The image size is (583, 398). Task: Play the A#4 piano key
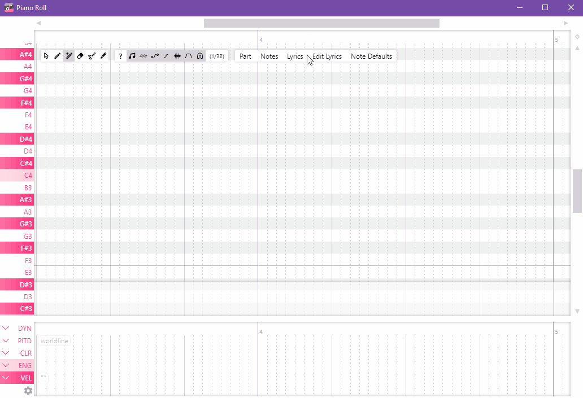tap(17, 54)
